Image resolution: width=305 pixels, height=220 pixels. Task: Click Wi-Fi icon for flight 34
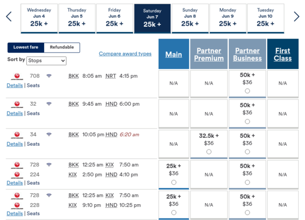click(49, 134)
